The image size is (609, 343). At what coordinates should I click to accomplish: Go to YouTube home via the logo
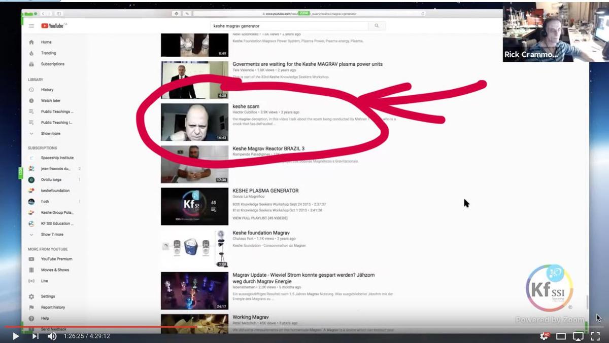[x=52, y=26]
